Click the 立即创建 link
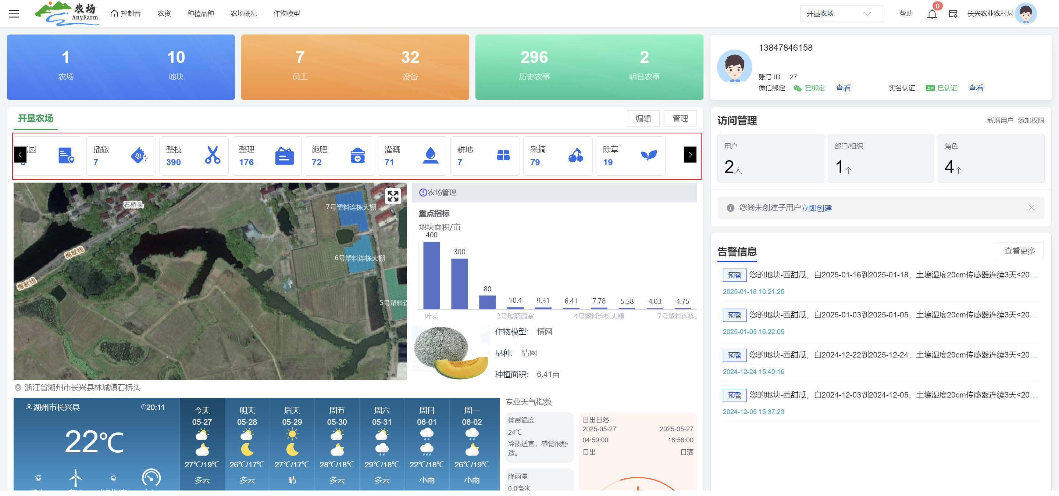The width and height of the screenshot is (1059, 496). [816, 208]
